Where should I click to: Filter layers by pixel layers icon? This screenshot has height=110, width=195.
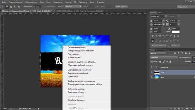click(x=175, y=53)
